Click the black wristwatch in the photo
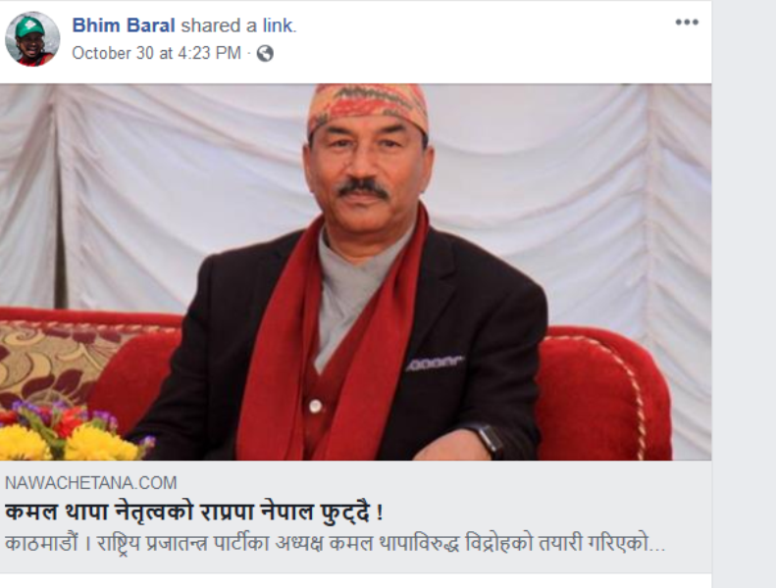776x588 pixels. pos(488,438)
